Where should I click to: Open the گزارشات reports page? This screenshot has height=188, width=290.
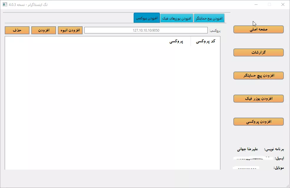[258, 53]
